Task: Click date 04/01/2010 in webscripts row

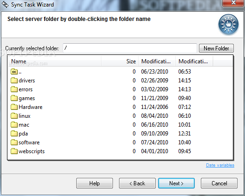Action: click(154, 151)
